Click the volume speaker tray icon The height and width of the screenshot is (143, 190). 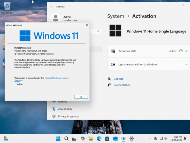166,139
